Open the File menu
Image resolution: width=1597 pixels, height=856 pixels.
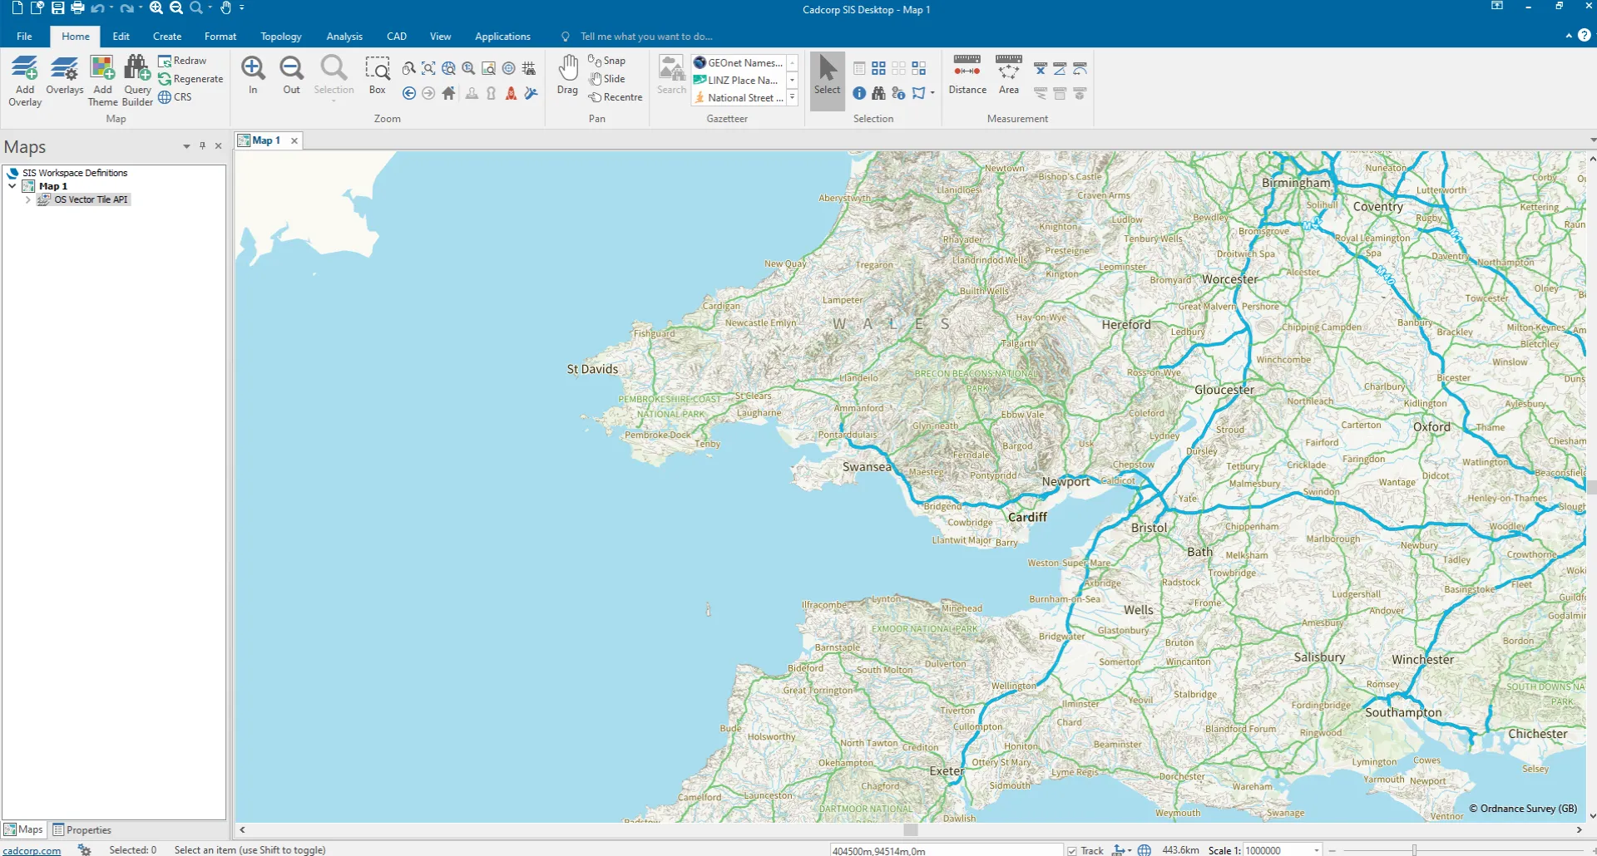coord(24,37)
